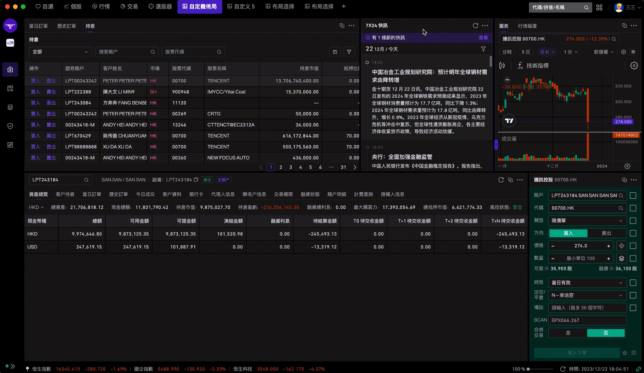The height and width of the screenshot is (373, 644).
Task: Toggle checkbox beside 類型 field
Action: click(633, 221)
